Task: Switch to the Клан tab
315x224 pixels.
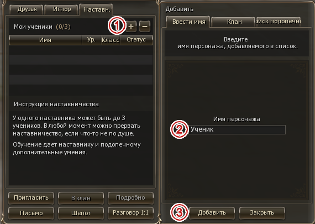Action: [234, 22]
